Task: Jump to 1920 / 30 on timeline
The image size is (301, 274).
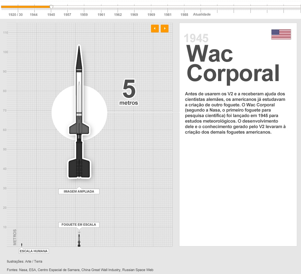Action: [x=16, y=15]
